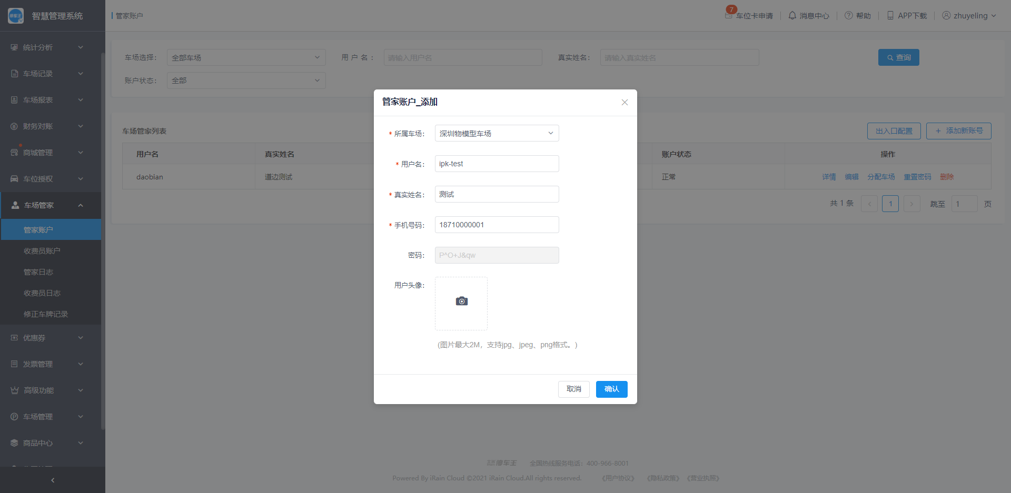Click 删除 link for daobian
Screen dimensions: 1011x493
pyautogui.click(x=947, y=177)
